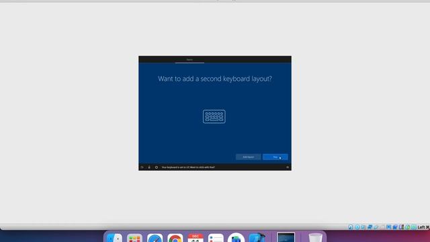Click the VirtualBox audio indicator icon
The width and height of the screenshot is (430, 242).
pyautogui.click(x=363, y=227)
